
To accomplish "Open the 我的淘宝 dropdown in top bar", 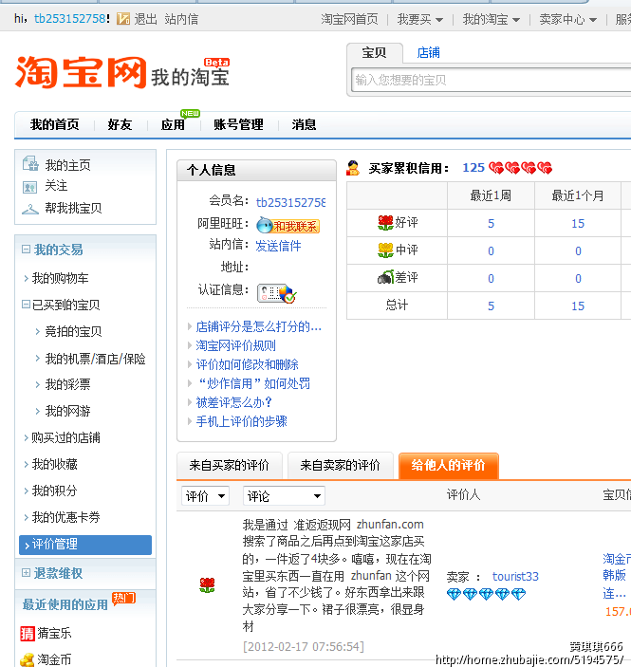I will (491, 19).
